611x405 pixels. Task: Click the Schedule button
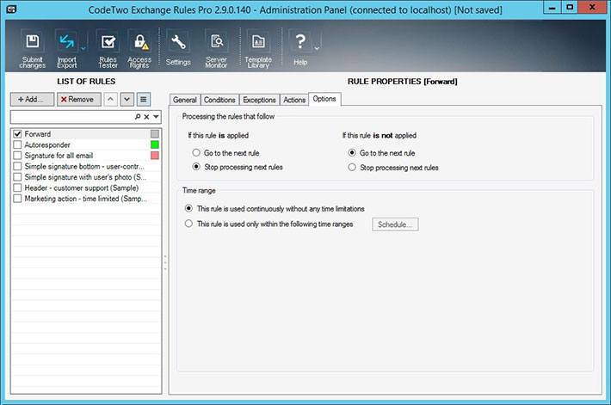click(x=395, y=224)
